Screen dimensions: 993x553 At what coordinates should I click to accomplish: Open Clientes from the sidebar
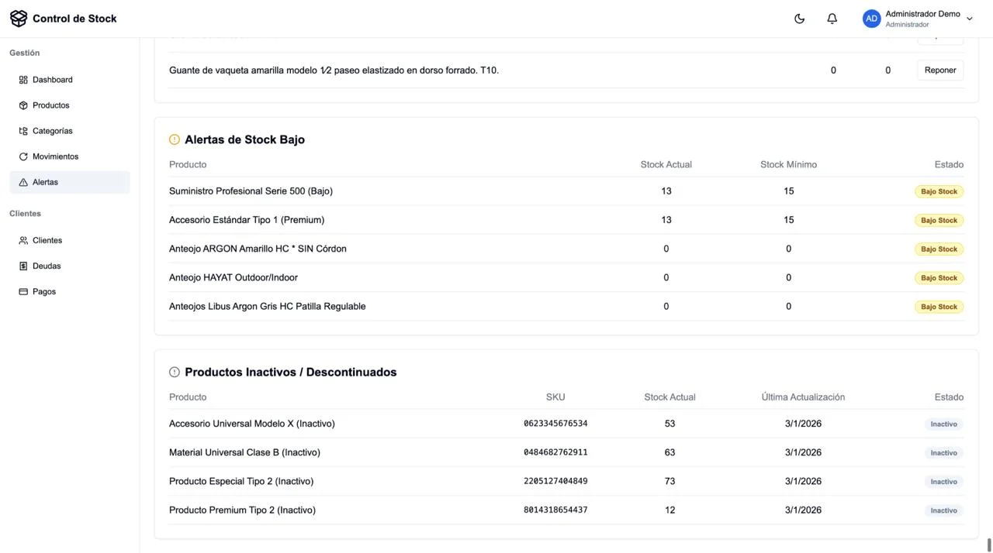point(47,240)
